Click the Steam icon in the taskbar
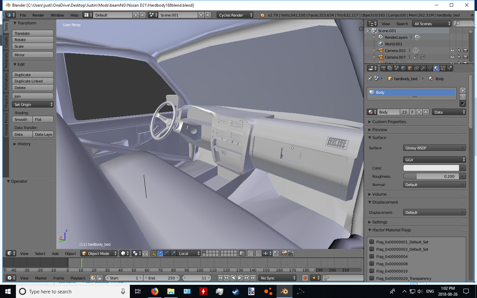Screen dimensions: 477x298 coord(236,291)
